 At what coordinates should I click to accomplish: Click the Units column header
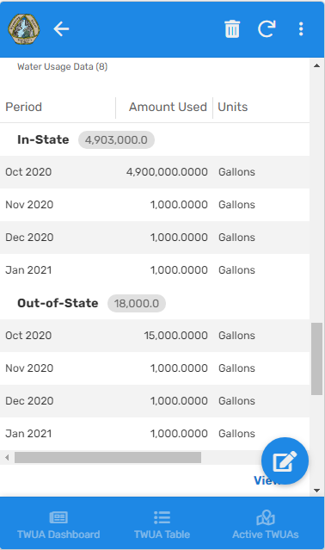point(232,107)
